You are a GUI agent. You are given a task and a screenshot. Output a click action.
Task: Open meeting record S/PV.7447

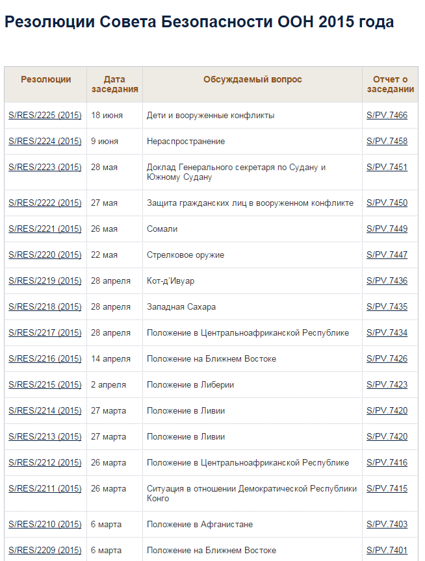(387, 255)
